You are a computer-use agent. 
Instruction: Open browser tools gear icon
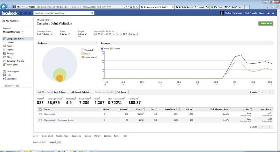277,7
